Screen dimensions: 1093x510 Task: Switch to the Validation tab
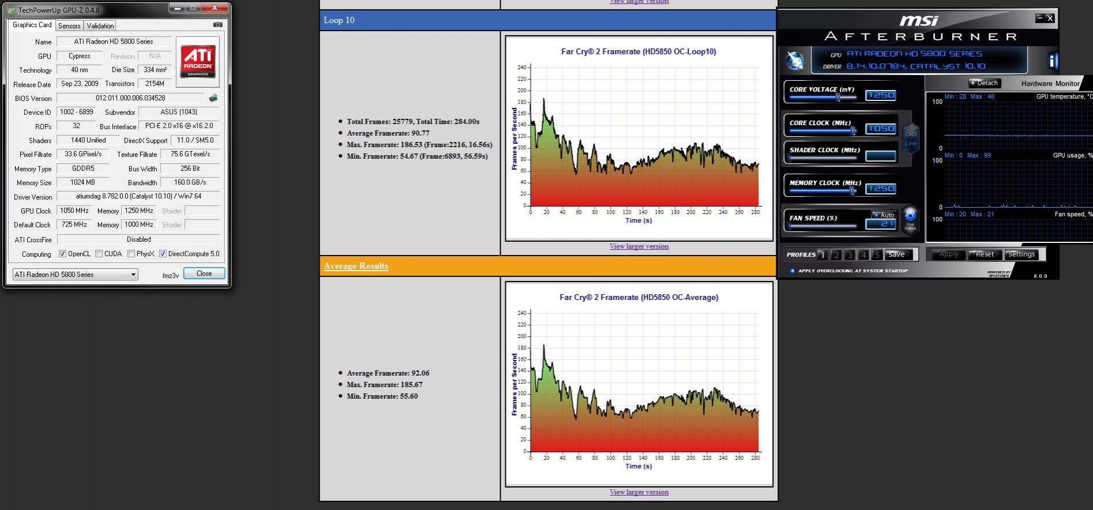click(100, 26)
